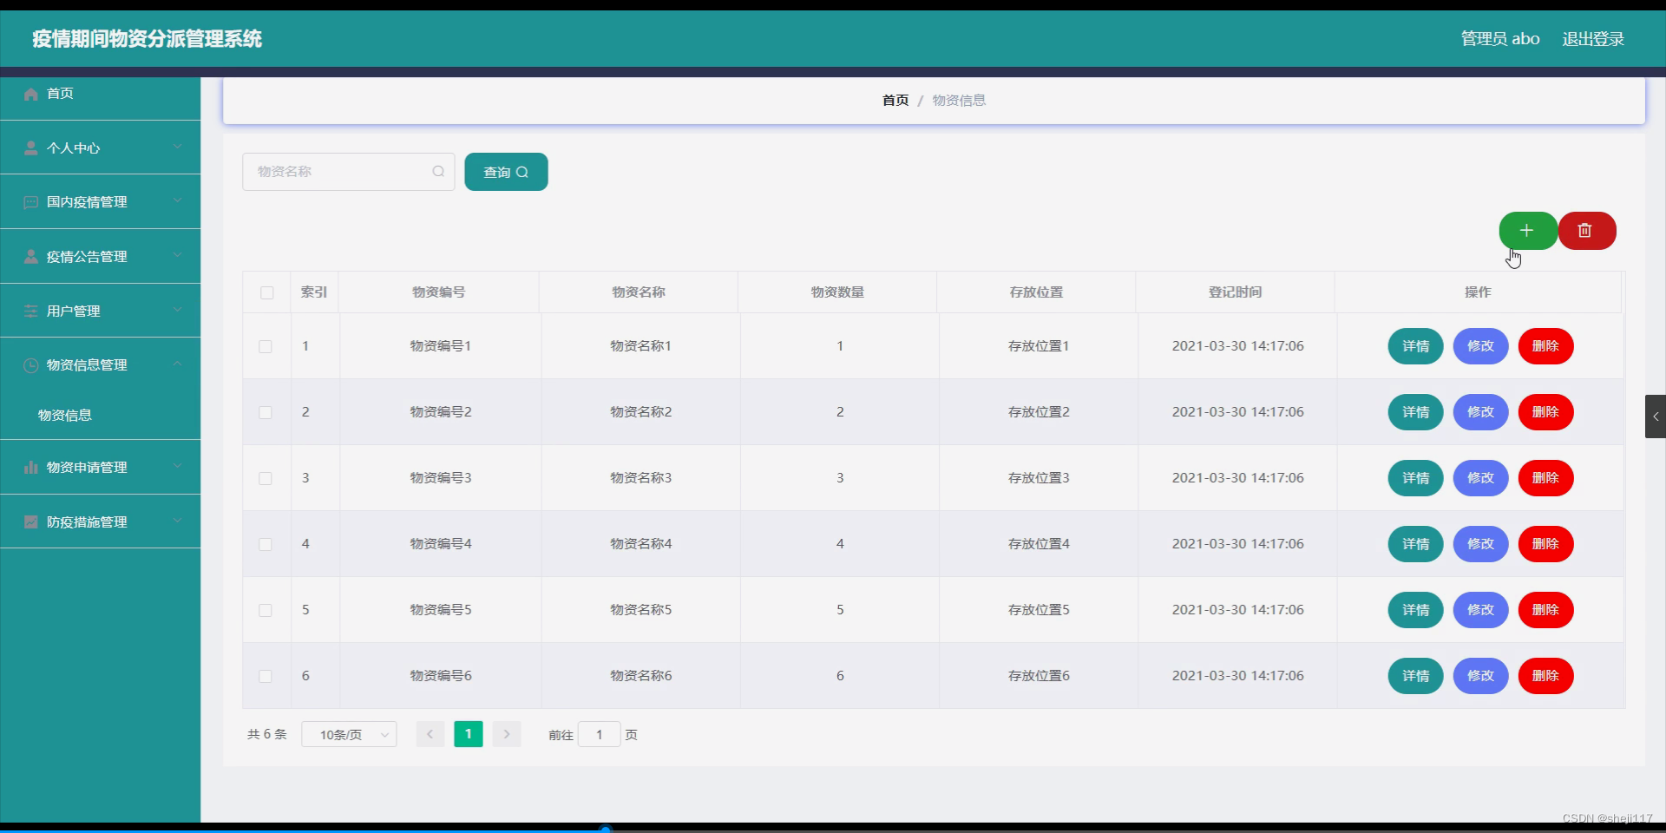The height and width of the screenshot is (833, 1666).
Task: Click 修改 for 物资名称3
Action: point(1480,478)
